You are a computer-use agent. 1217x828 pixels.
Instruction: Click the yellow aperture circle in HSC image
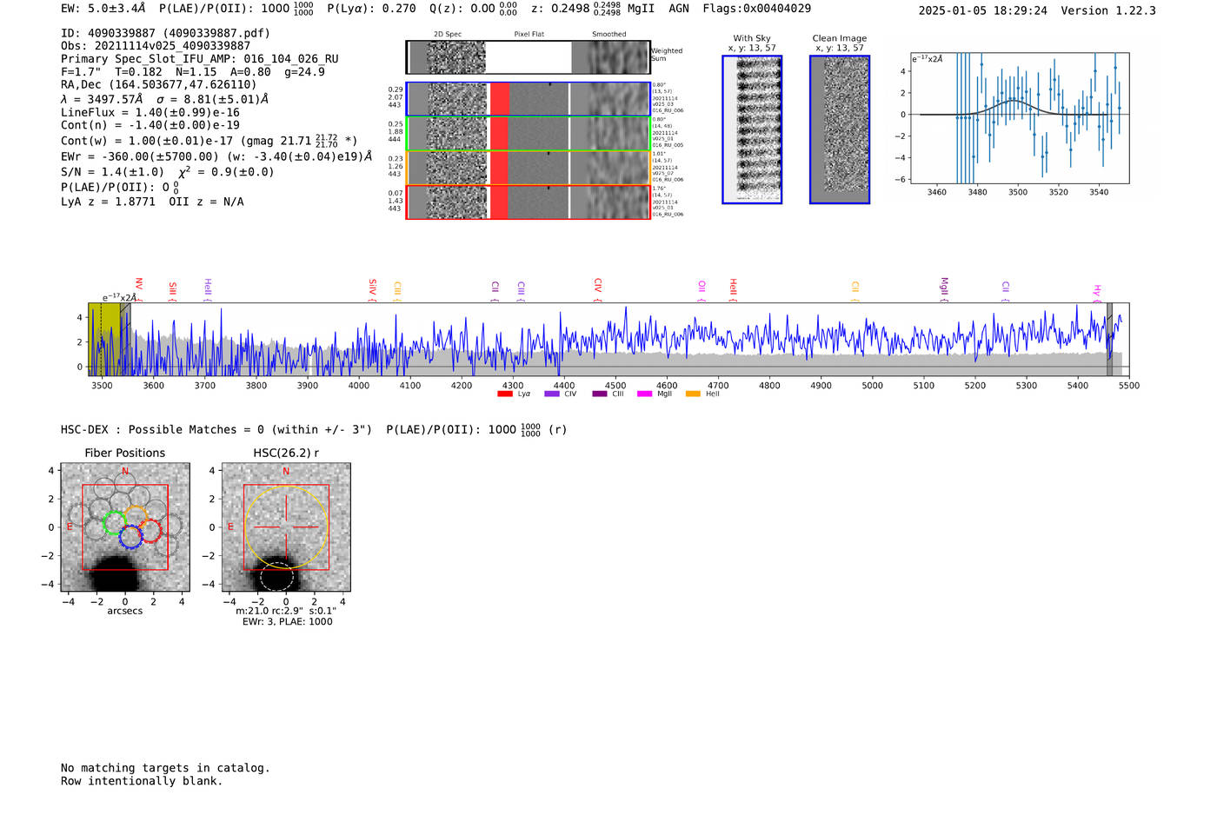[x=286, y=527]
